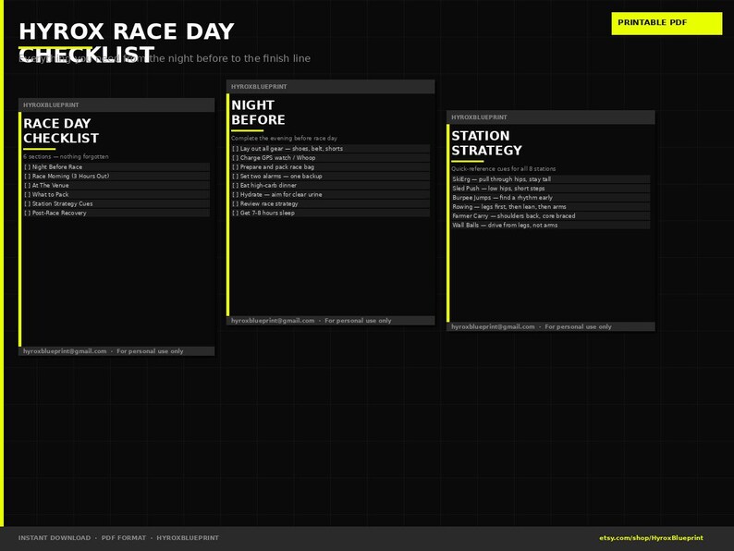Image resolution: width=734 pixels, height=551 pixels.
Task: Select the Sled Push — low hips row
Action: 551,189
